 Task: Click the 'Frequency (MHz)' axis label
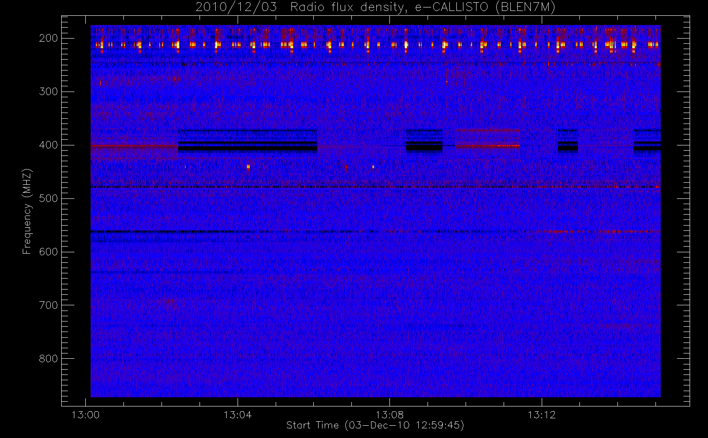coord(27,211)
